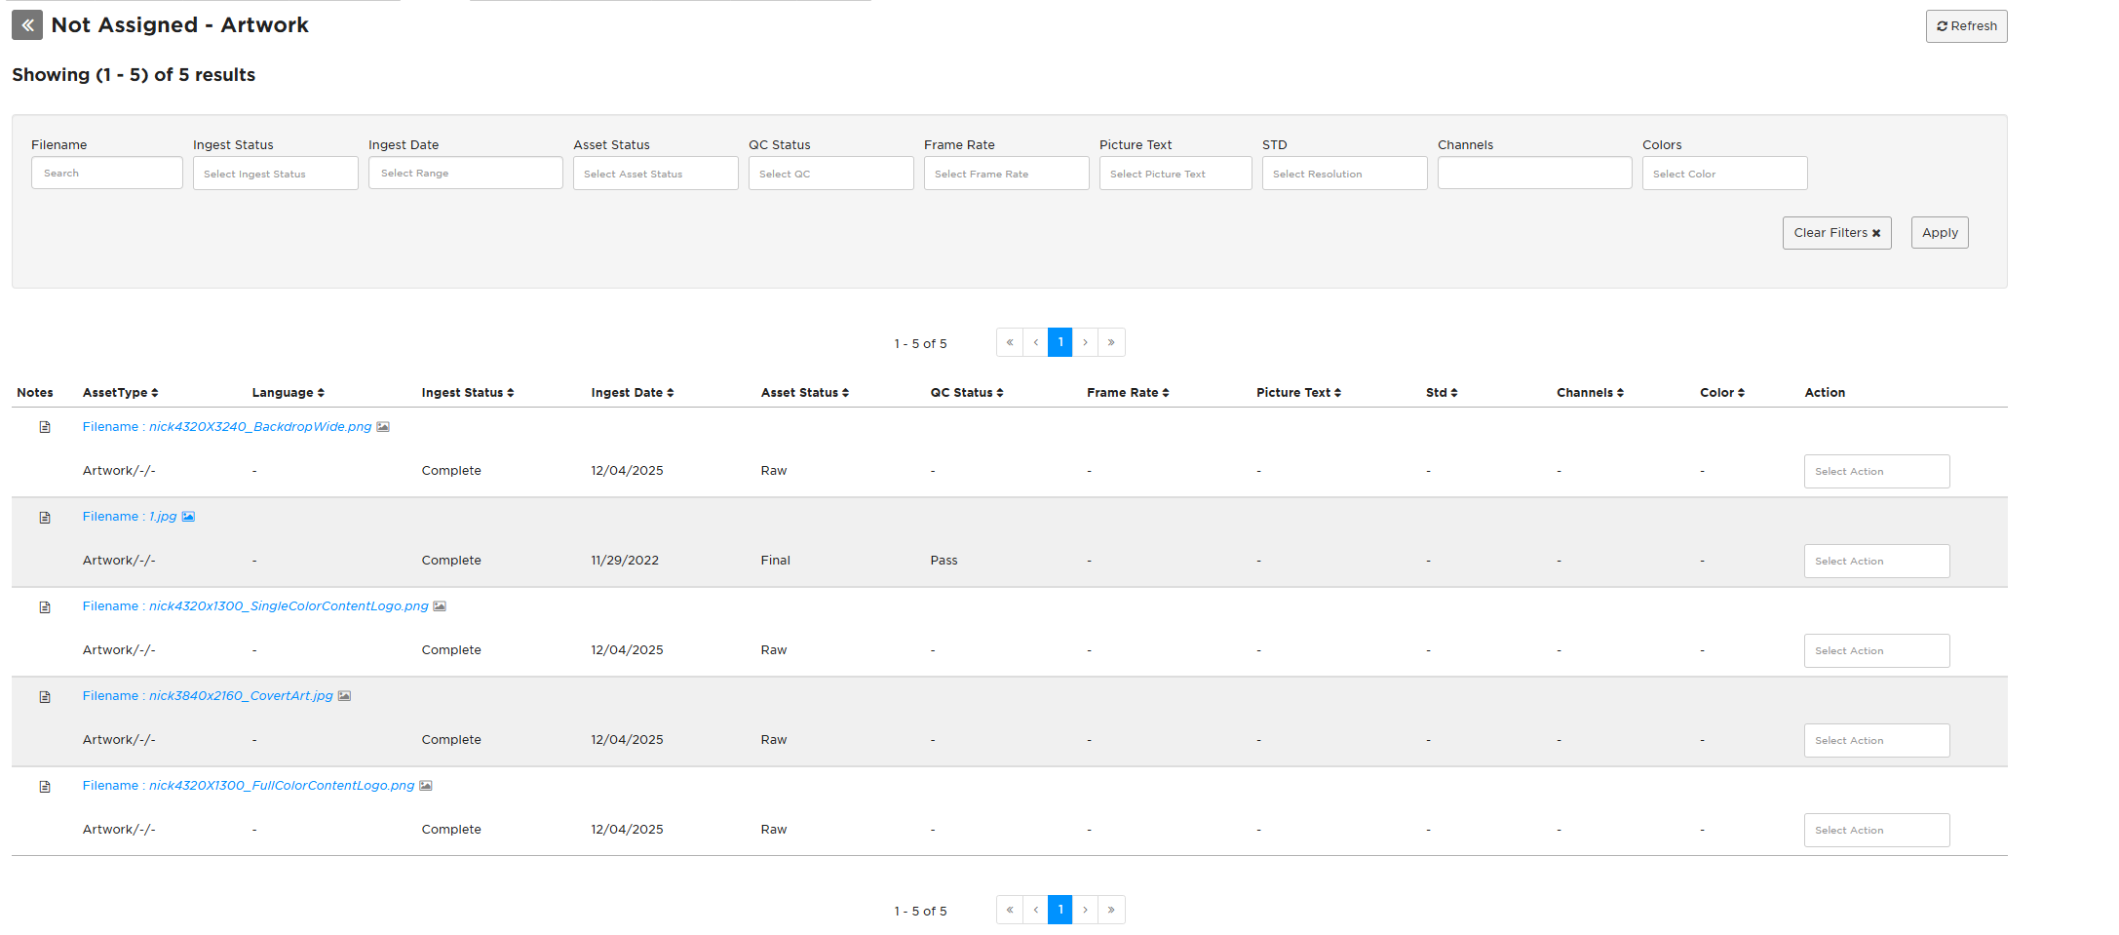Open notes for nick4320x1300_SingleColorContentLogo.png

(45, 607)
